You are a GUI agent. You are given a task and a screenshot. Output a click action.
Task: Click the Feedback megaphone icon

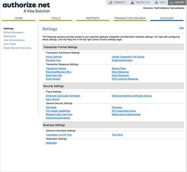coord(110,3)
